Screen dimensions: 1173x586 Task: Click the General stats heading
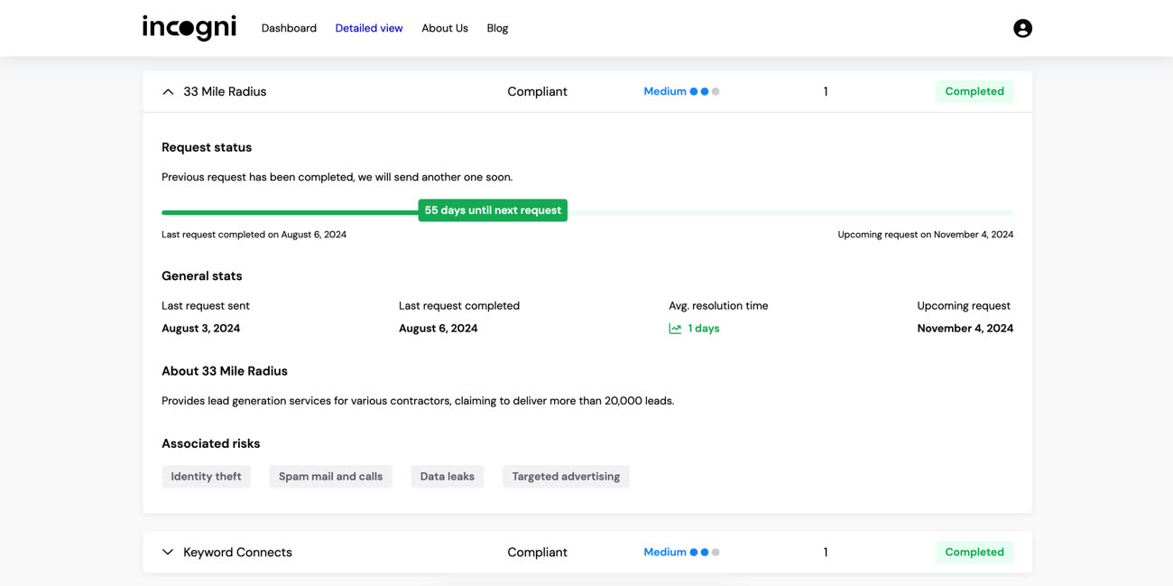202,276
